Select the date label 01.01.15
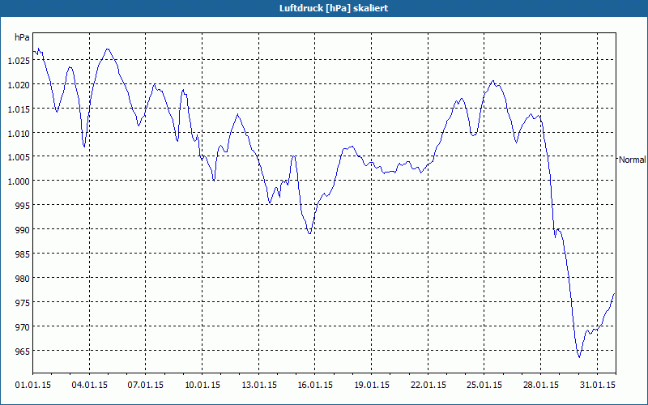The height and width of the screenshot is (405, 648). click(x=33, y=385)
